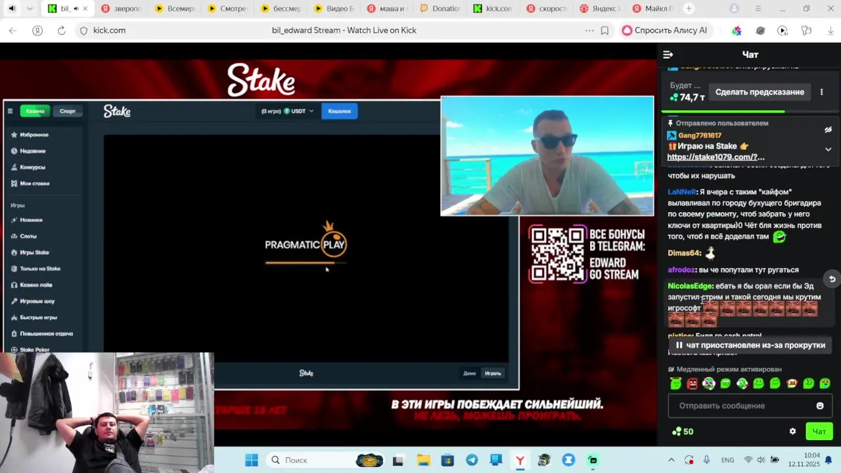Click the kick.com address bar URL
Image resolution: width=841 pixels, height=473 pixels.
[109, 30]
